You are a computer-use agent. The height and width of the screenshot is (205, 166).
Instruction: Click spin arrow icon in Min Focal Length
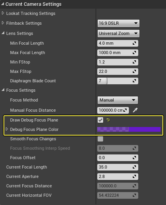tap(134, 43)
